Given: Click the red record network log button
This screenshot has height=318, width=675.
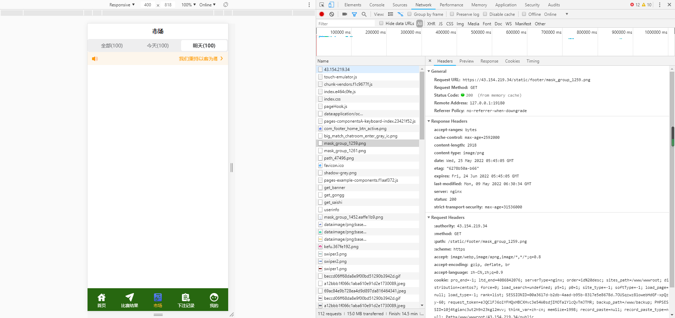Looking at the screenshot, I should 322,14.
